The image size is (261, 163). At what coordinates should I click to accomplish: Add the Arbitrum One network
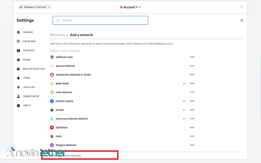(x=192, y=57)
